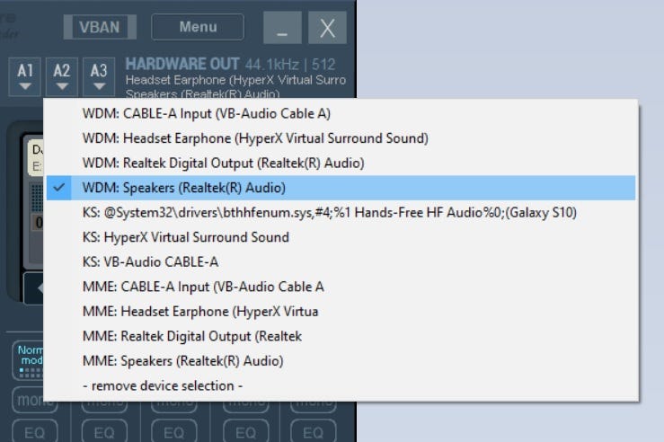
Task: Open the Voicemeeter Menu
Action: click(x=198, y=27)
